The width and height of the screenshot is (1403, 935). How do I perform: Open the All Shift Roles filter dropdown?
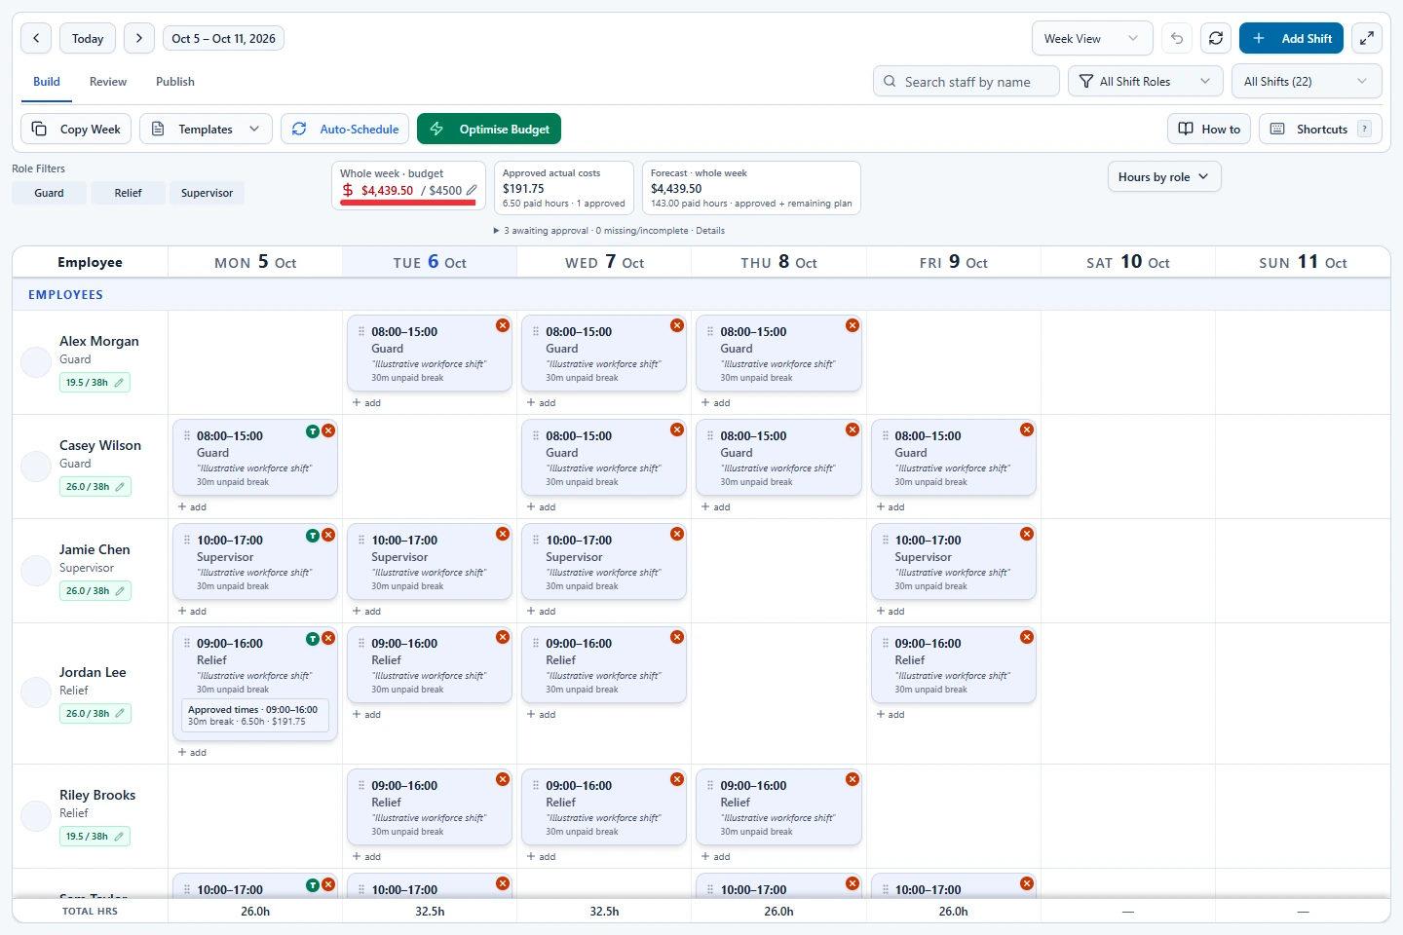coord(1145,82)
